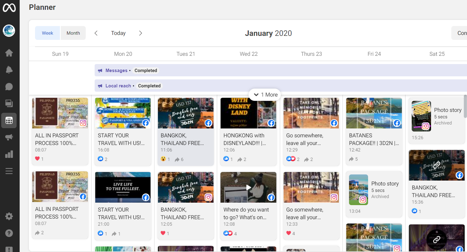
Task: Open Local reach completed campaign bar
Action: click(281, 86)
